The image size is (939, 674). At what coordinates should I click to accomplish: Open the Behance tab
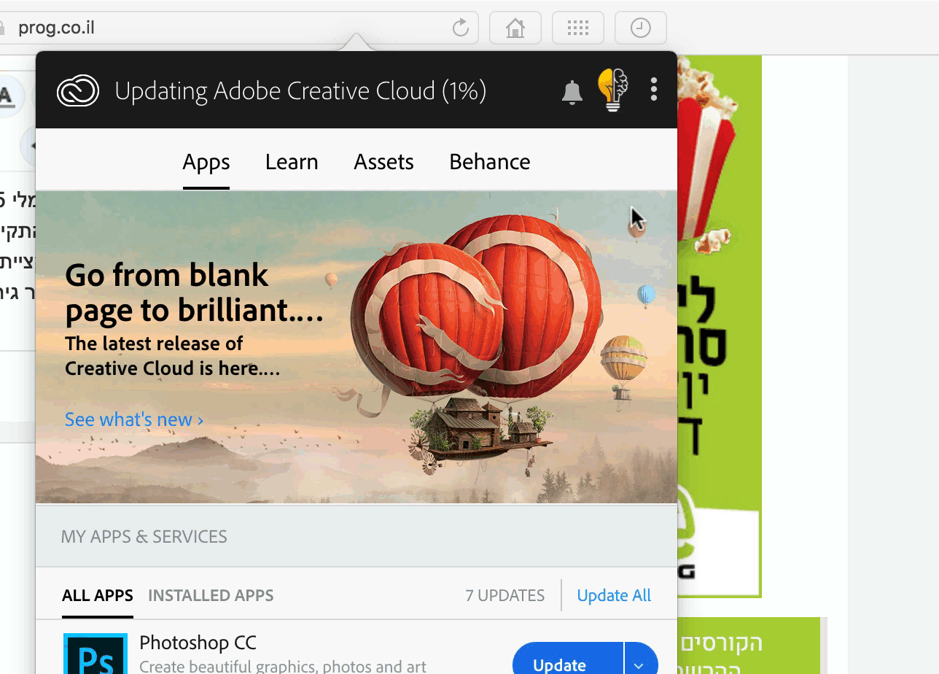click(490, 162)
